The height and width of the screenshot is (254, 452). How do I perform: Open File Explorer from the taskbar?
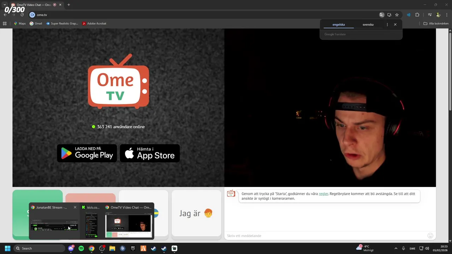pyautogui.click(x=112, y=248)
